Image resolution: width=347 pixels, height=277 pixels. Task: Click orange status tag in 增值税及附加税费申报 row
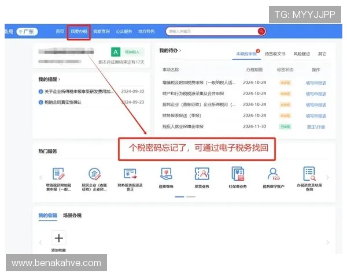[x=285, y=83]
